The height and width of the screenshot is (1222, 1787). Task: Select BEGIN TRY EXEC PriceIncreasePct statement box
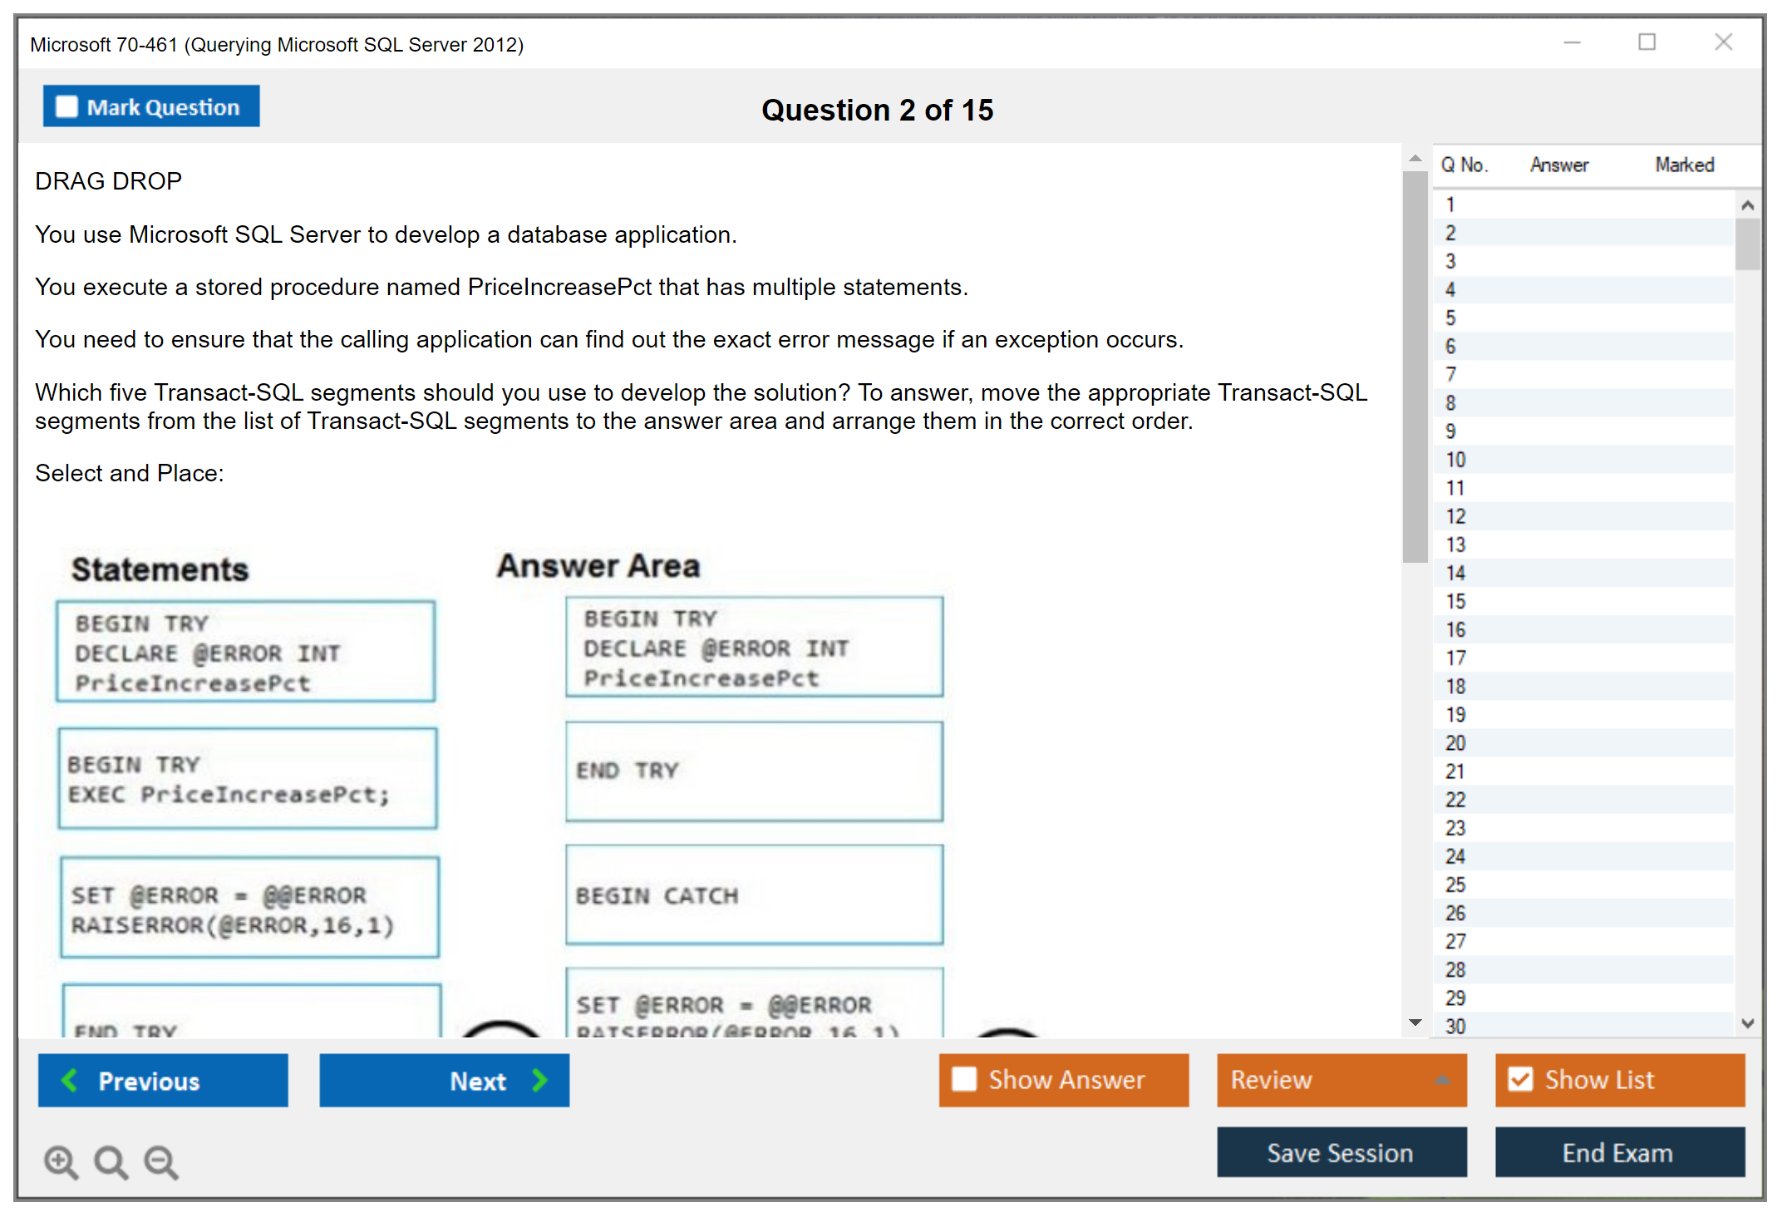click(248, 778)
